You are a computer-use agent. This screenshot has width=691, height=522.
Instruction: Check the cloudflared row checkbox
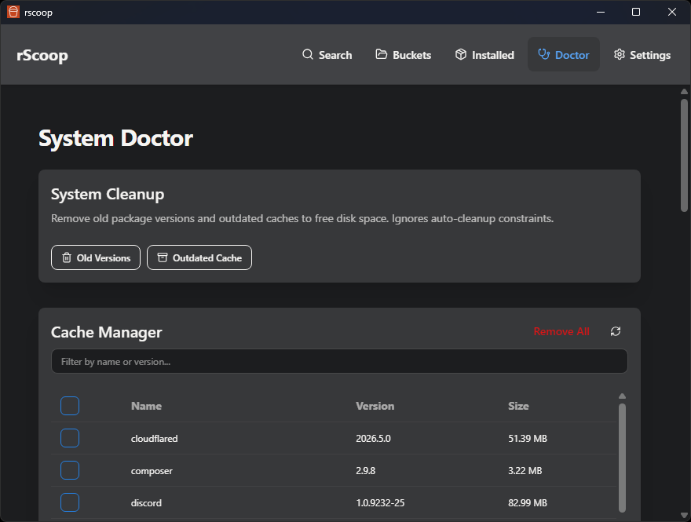70,438
